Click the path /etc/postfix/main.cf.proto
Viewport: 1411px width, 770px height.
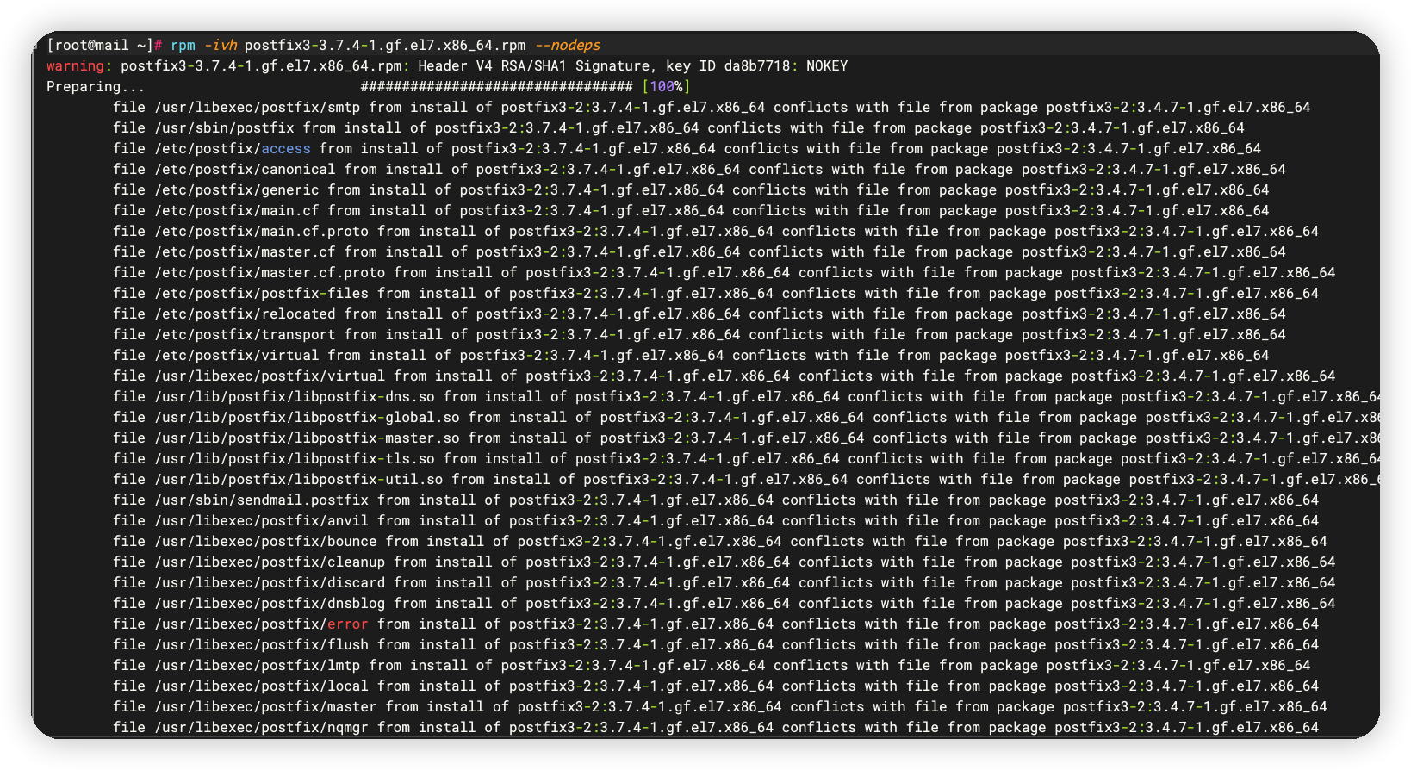point(262,231)
